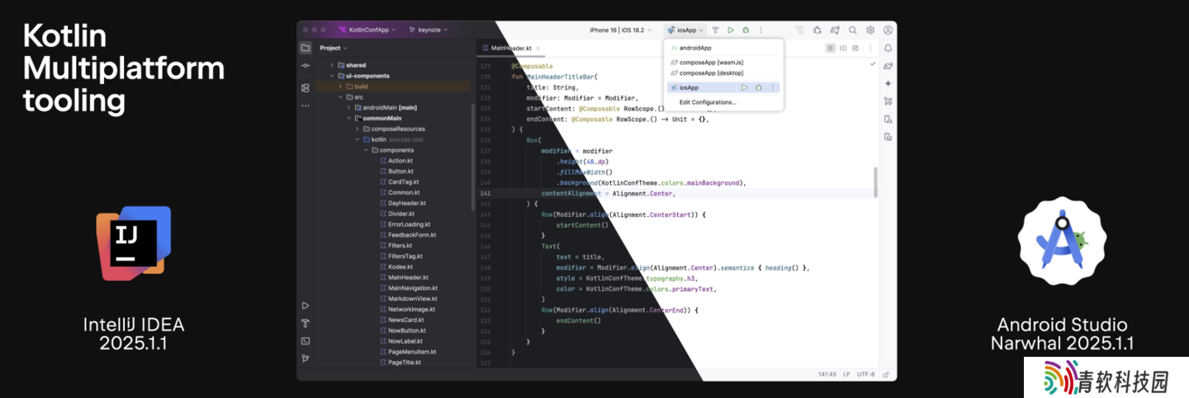Viewport: 1189px width, 398px height.
Task: Switch editor to preview-only view mode
Action: [855, 49]
